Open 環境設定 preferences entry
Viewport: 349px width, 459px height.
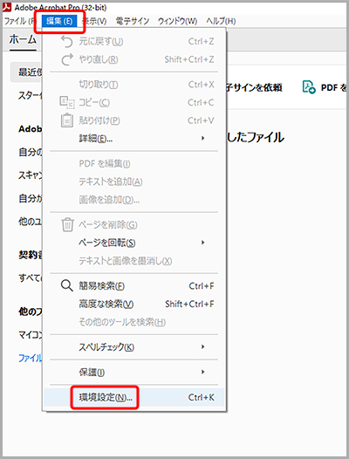134,397
